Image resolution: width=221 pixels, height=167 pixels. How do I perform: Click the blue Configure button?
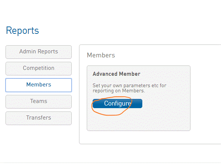117,104
